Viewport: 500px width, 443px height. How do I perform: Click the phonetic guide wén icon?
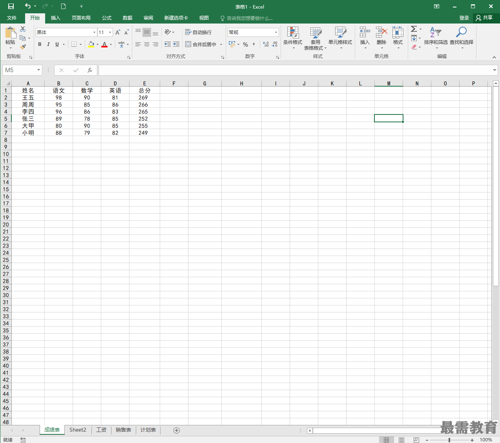click(x=121, y=44)
